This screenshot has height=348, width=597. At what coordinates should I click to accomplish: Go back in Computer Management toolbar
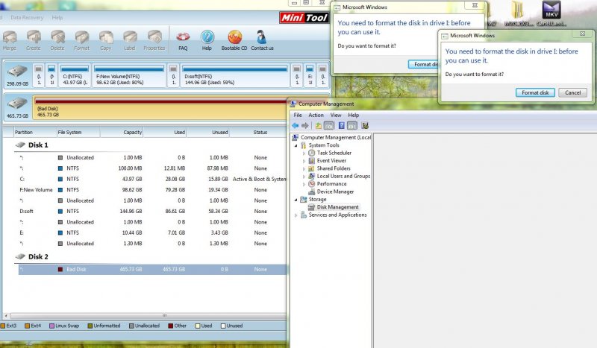(x=296, y=125)
